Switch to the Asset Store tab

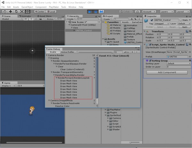point(44,16)
